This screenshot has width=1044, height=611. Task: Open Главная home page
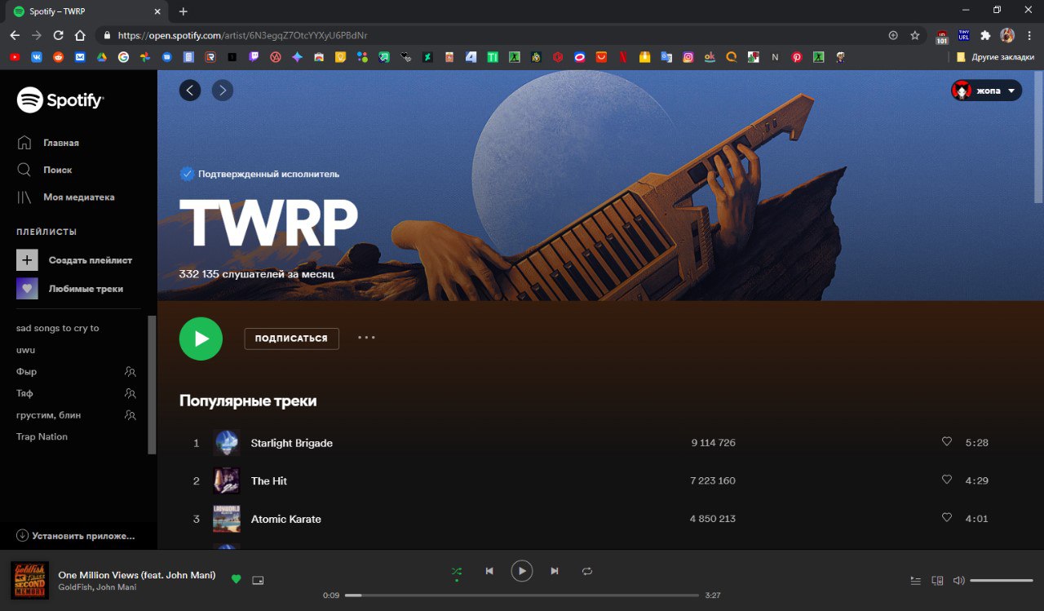click(x=49, y=143)
